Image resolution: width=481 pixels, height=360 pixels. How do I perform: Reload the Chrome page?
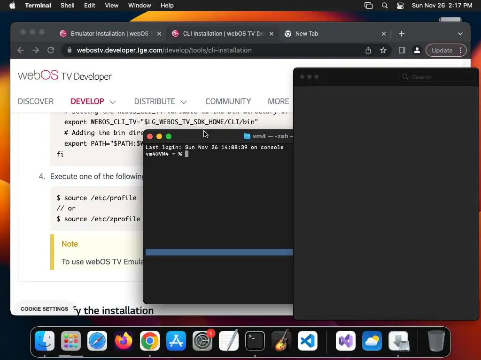51,50
